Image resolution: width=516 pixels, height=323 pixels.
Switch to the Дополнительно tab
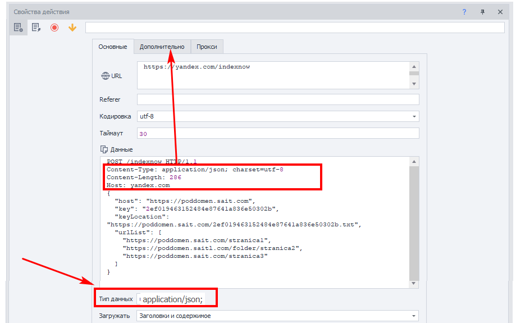coord(162,47)
